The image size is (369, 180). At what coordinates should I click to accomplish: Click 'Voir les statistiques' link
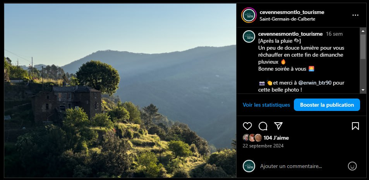coord(266,105)
